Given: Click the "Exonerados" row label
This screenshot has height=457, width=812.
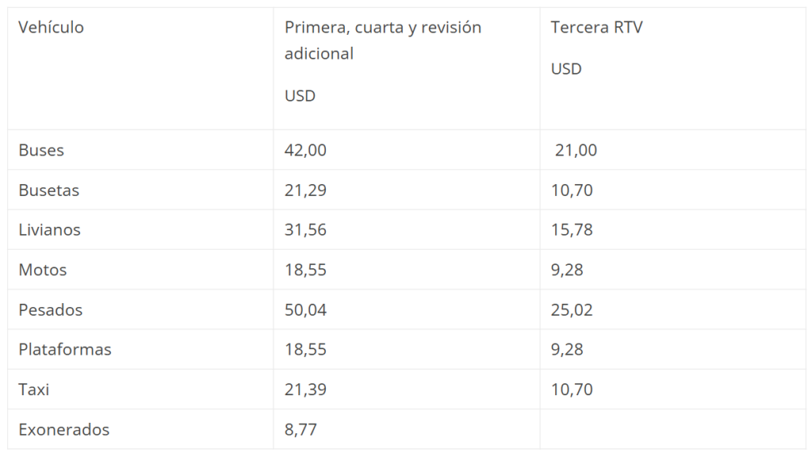Looking at the screenshot, I should [64, 429].
